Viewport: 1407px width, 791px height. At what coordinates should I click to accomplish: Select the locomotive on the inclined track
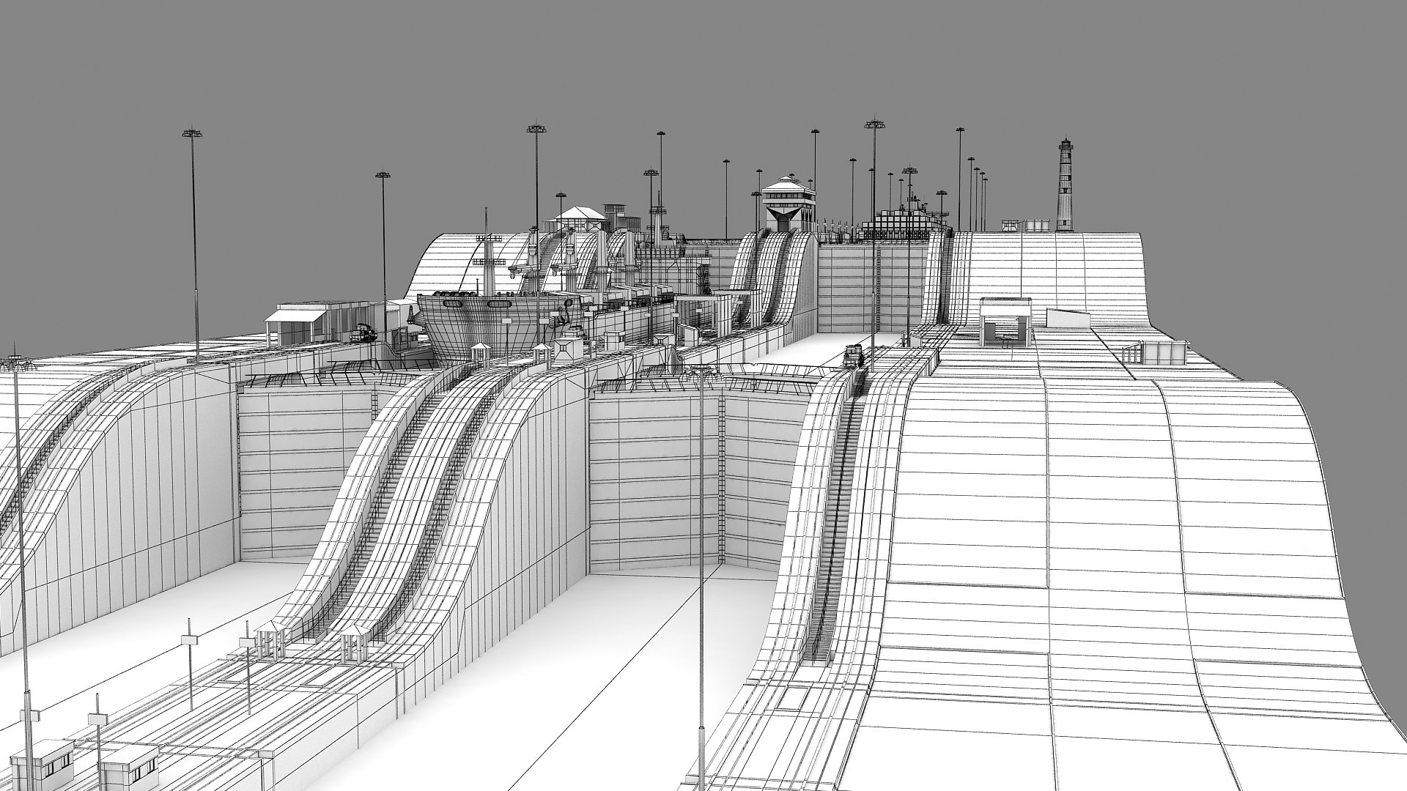855,357
